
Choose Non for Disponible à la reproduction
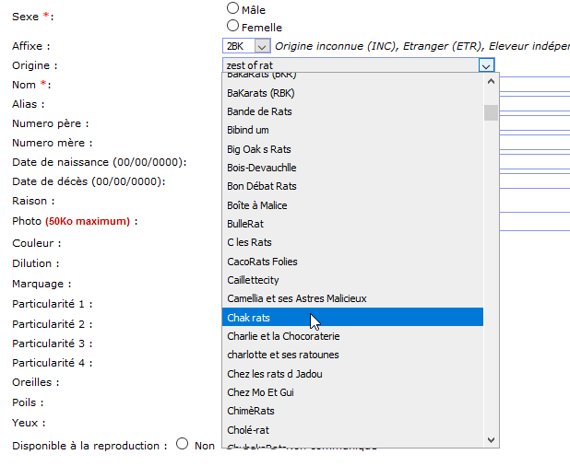182,444
